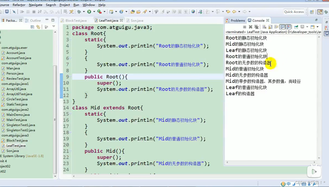The image size is (329, 187).
Task: Click the Open Perspective icon
Action: coord(312,12)
